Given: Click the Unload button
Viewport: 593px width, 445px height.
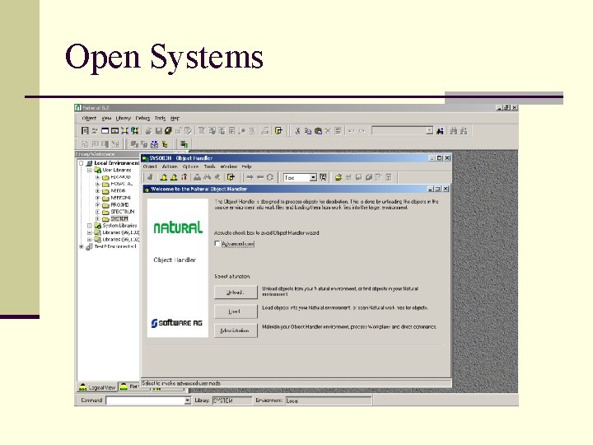Looking at the screenshot, I should 236,292.
